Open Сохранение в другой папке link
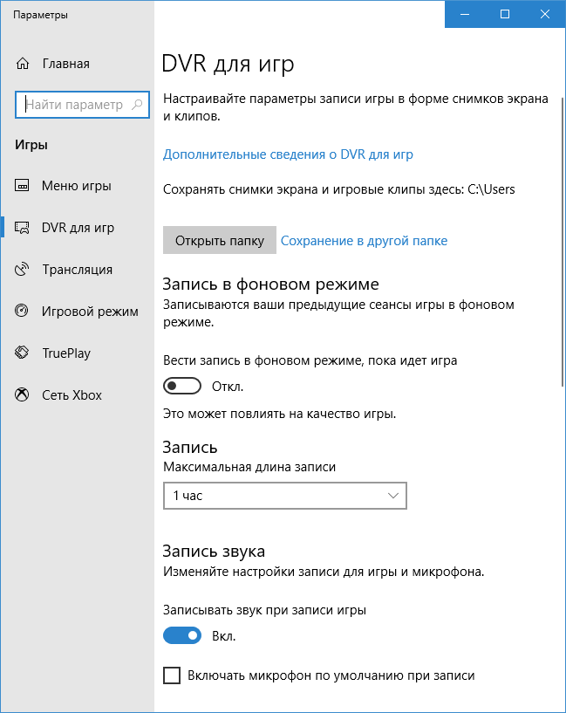 (364, 241)
